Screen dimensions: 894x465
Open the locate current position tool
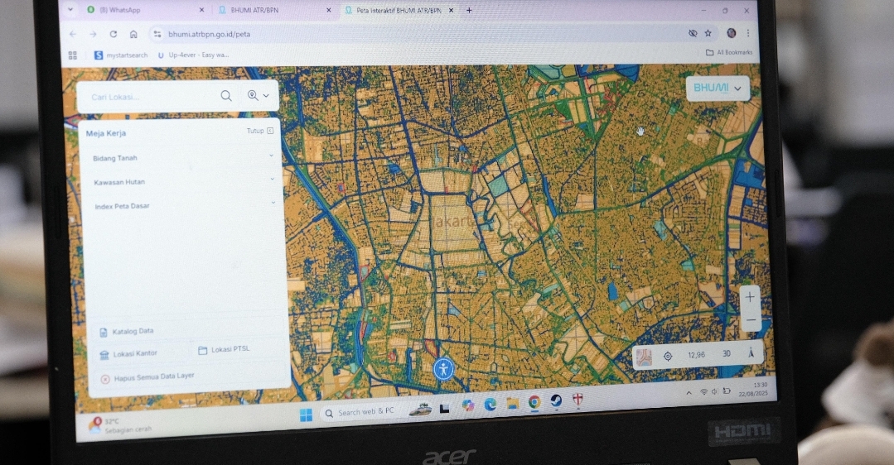(668, 356)
